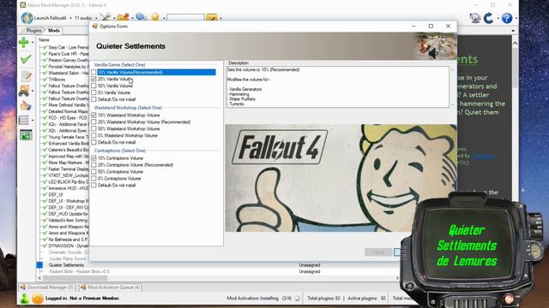The height and width of the screenshot is (308, 549).
Task: Click the Options Form title icon
Action: pos(95,27)
